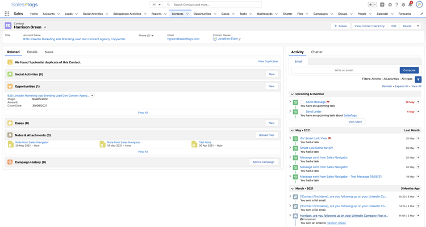Click the duplicate warning icon

point(10,62)
